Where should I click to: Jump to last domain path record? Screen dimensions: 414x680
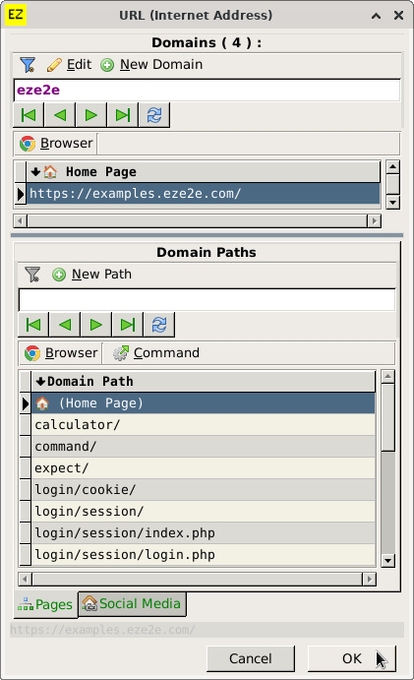coord(128,325)
